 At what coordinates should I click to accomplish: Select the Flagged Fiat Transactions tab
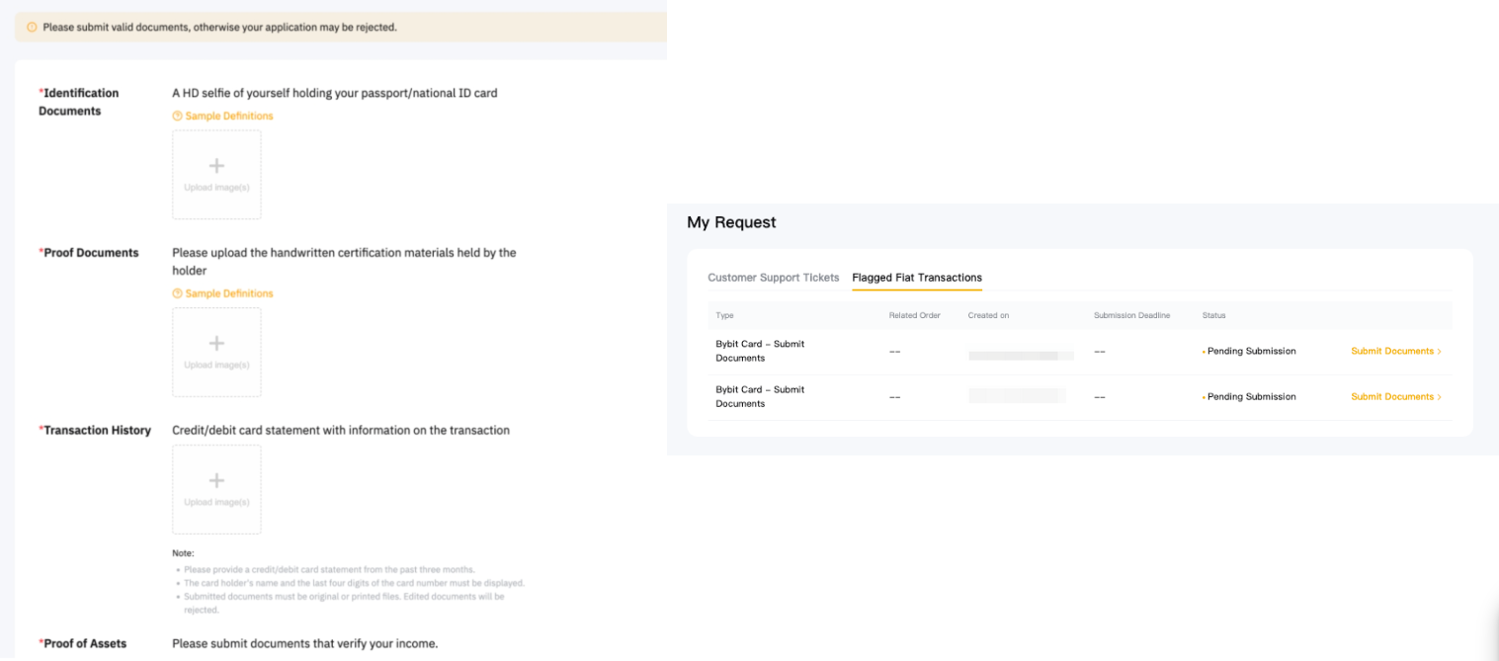click(916, 278)
